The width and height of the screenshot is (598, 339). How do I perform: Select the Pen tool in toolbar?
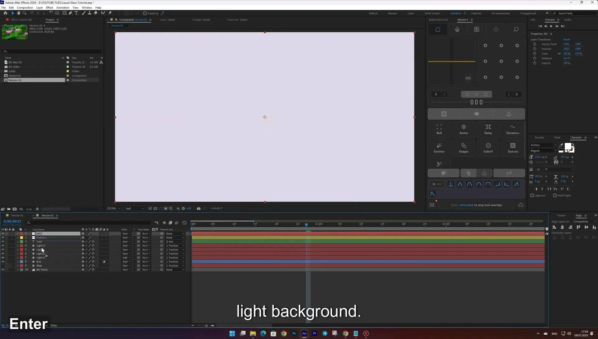coord(70,13)
